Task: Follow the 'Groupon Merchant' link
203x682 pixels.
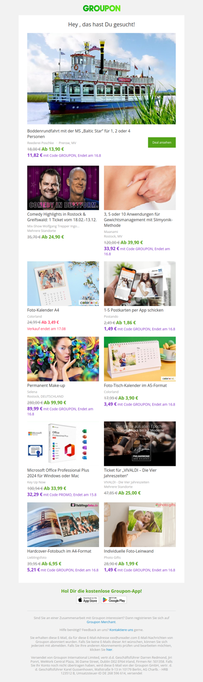Action: click(101, 622)
